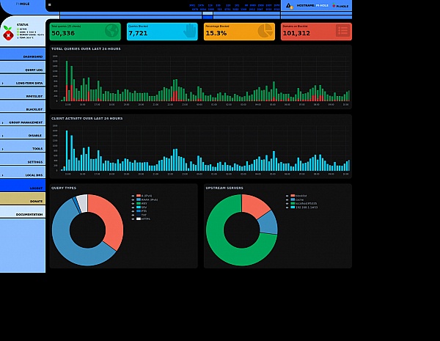This screenshot has height=341, width=440.
Task: Open the warning alert icon in the header
Action: tap(289, 6)
